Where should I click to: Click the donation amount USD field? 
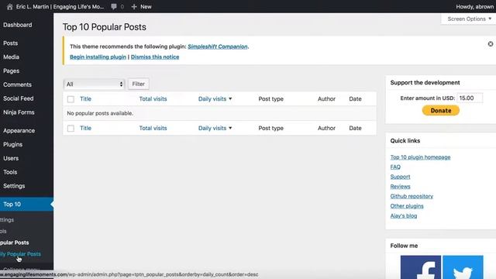470,98
